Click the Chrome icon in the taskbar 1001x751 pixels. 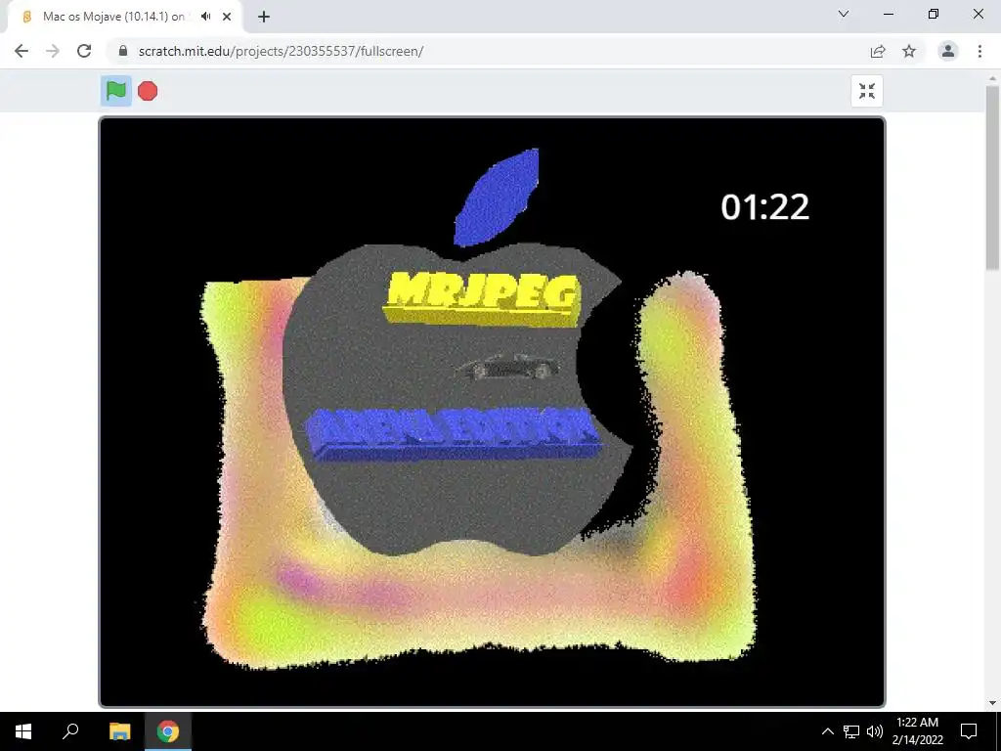click(168, 731)
